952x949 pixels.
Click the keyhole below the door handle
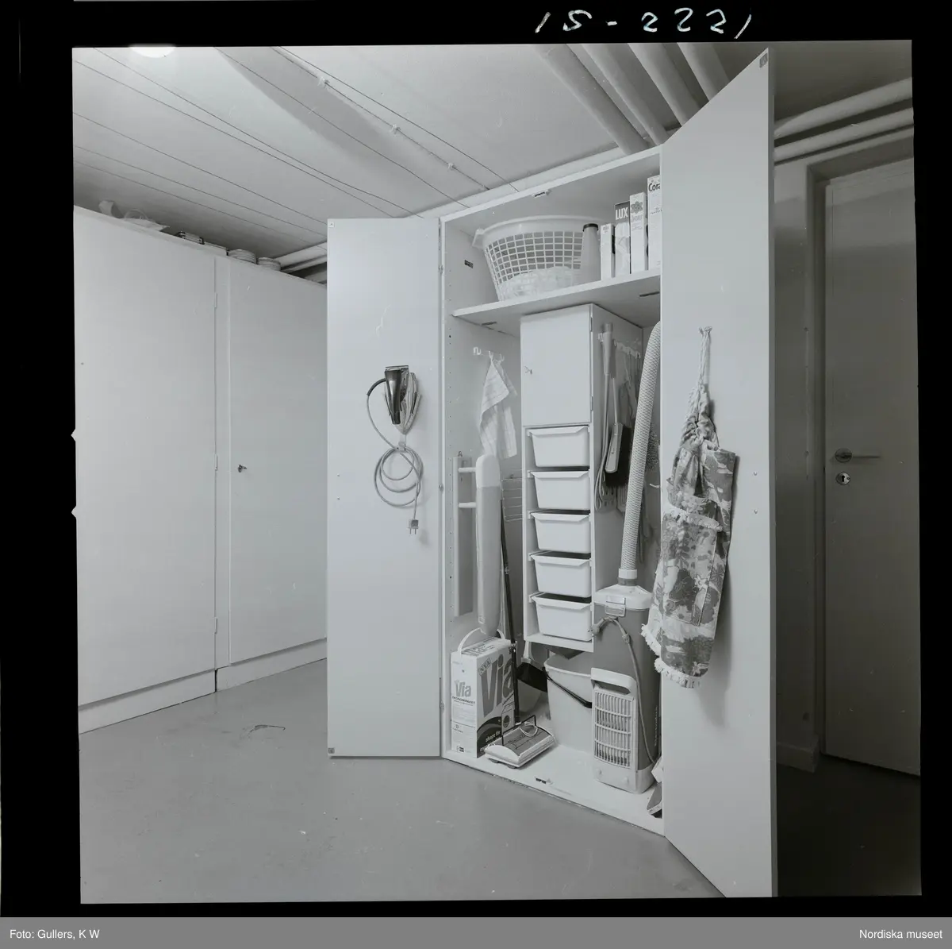tap(843, 478)
